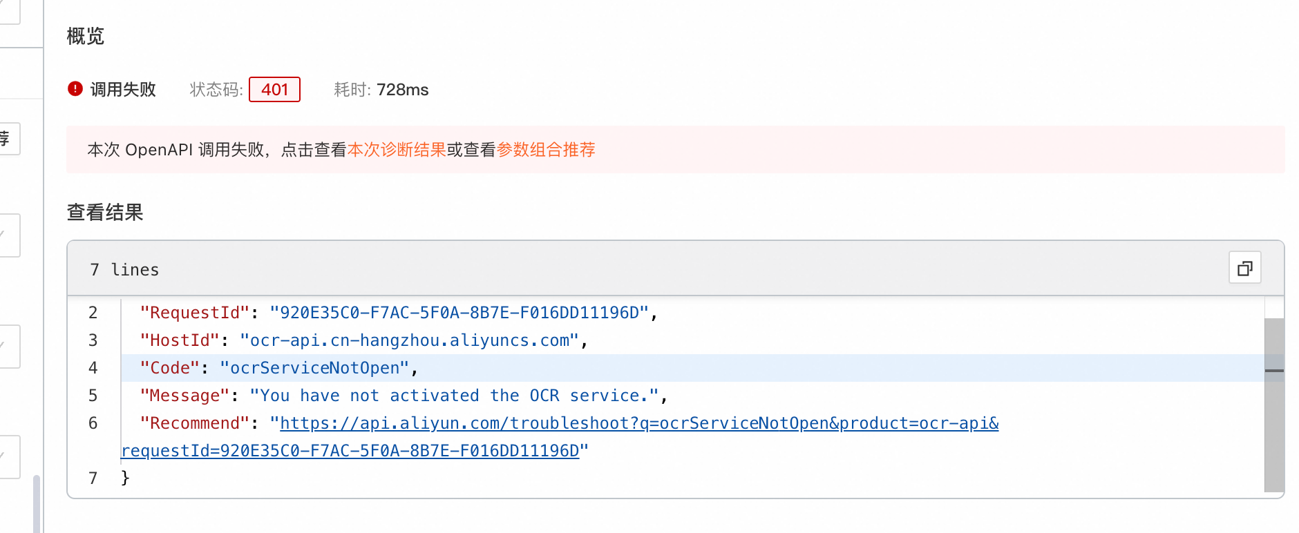Click the 401 status code badge

[x=274, y=90]
